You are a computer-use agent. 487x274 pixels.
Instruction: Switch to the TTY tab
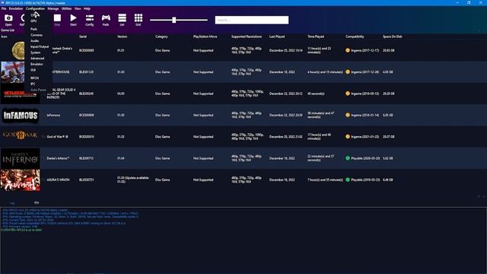[37, 203]
